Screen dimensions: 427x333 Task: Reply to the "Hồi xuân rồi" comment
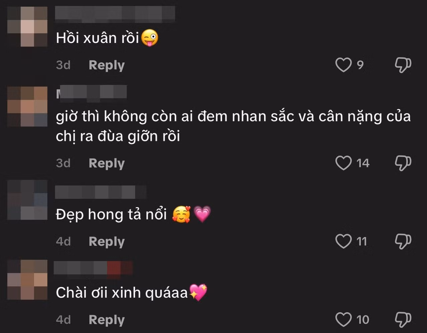tap(106, 65)
